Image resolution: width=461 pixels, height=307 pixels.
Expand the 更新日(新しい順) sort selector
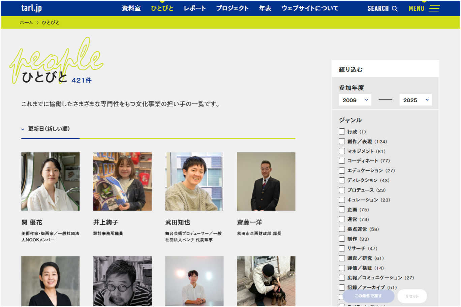(46, 129)
